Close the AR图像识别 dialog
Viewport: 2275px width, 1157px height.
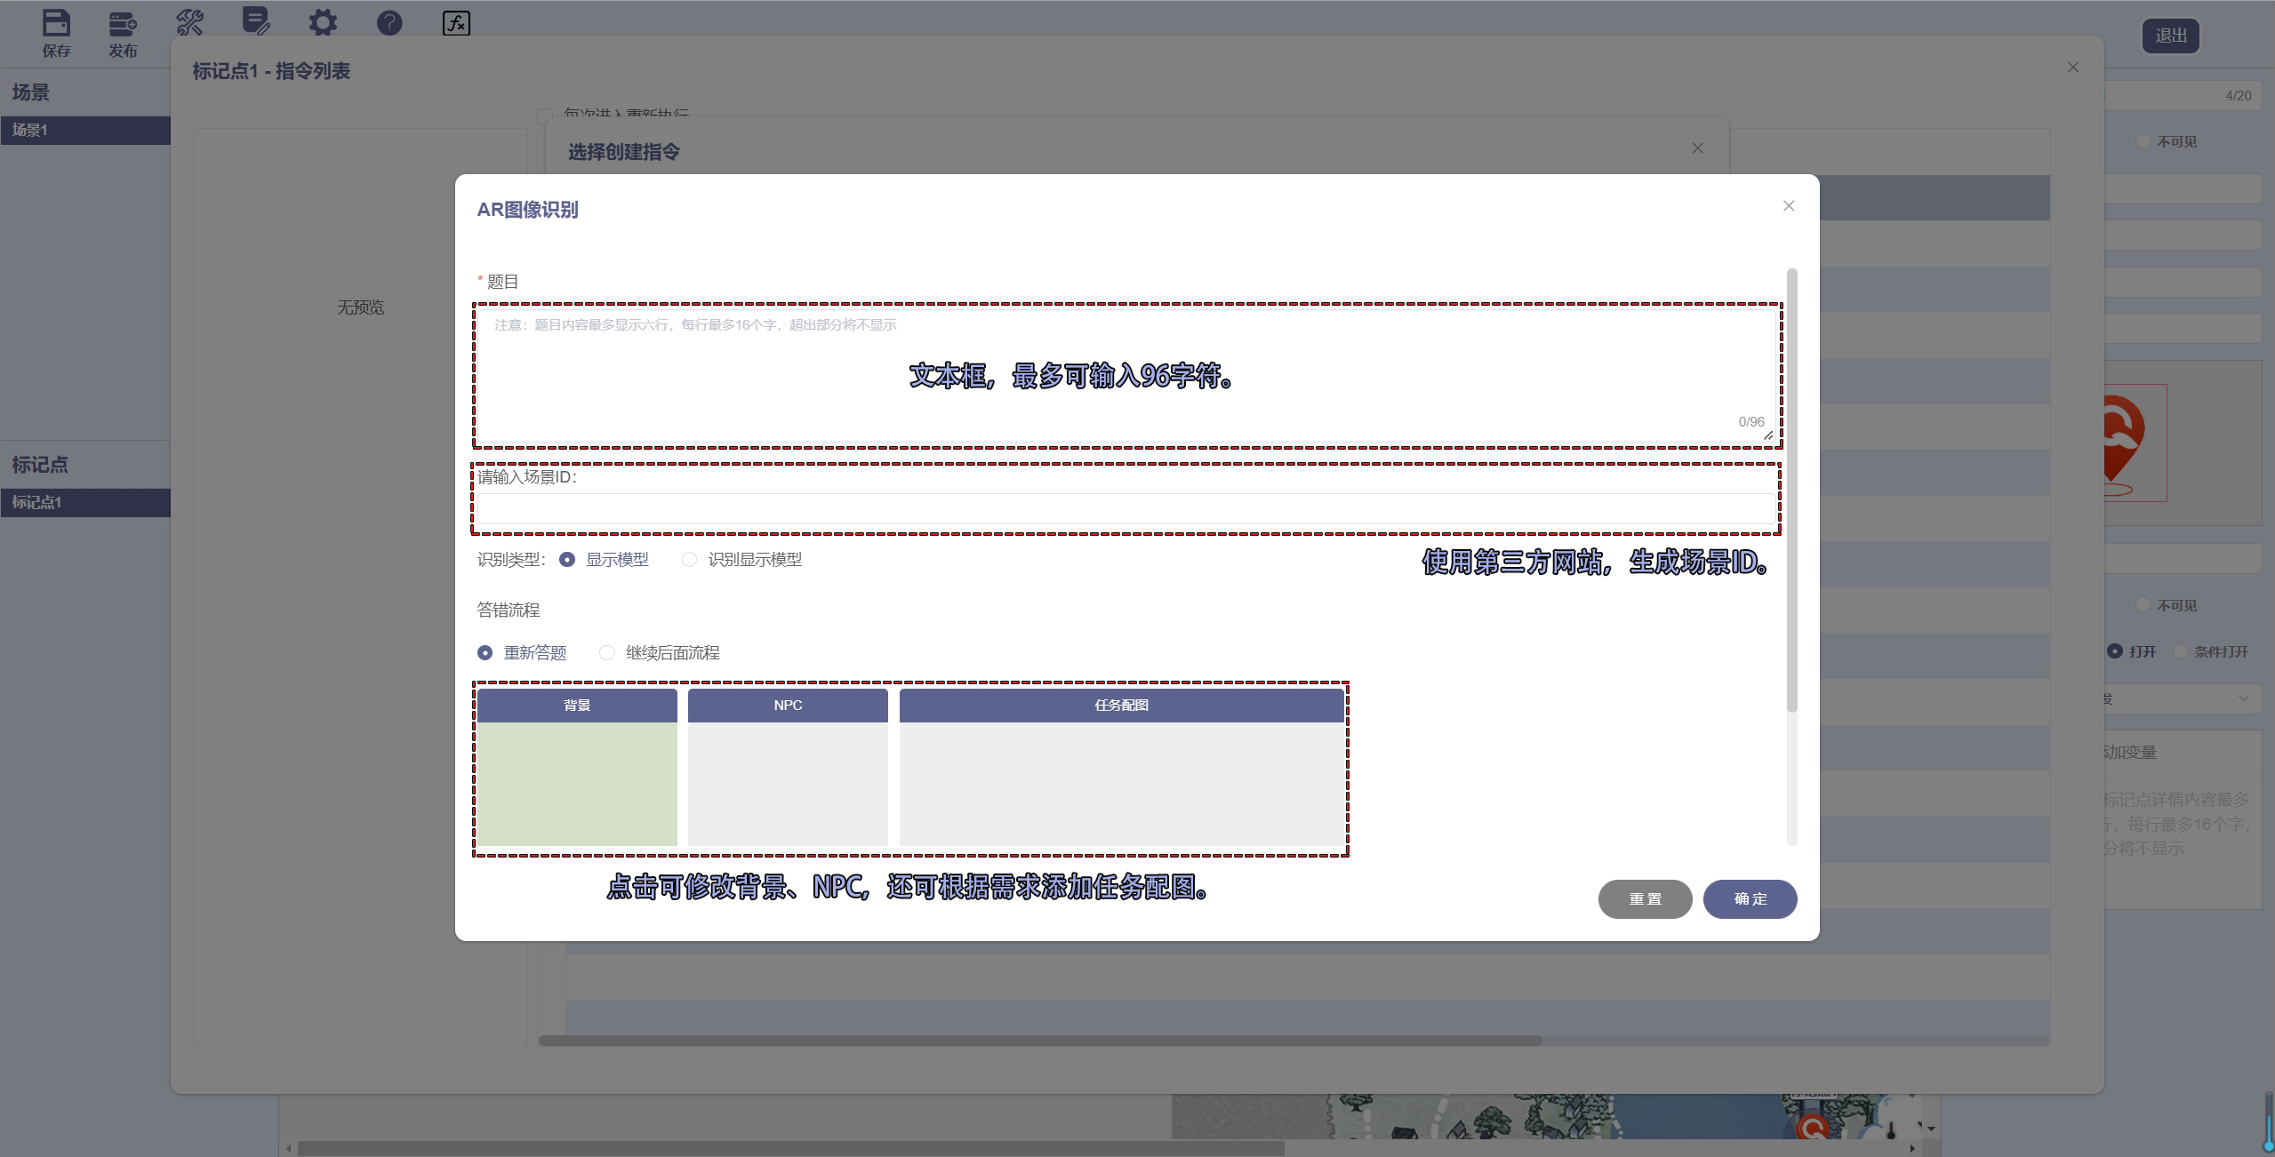point(1788,205)
